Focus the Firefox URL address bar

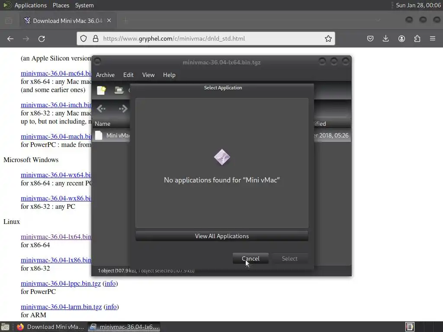pyautogui.click(x=205, y=38)
